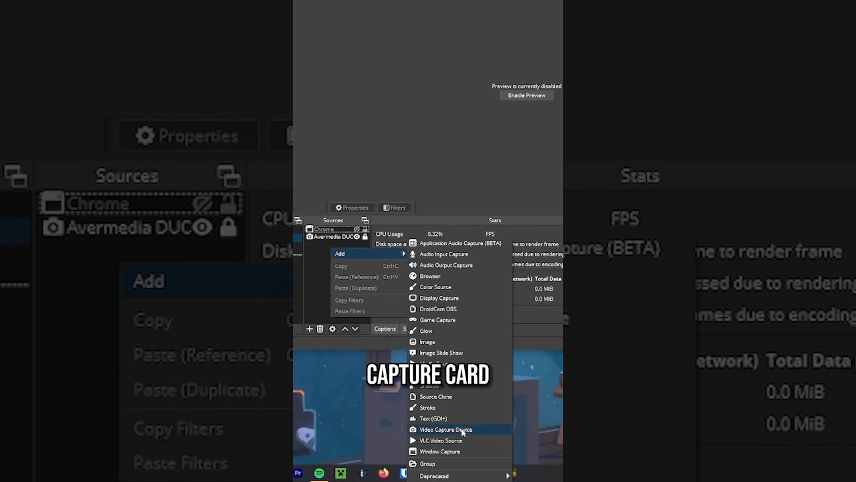Screen dimensions: 856x482
Task: Select Video Capture Device entry
Action: [460, 430]
